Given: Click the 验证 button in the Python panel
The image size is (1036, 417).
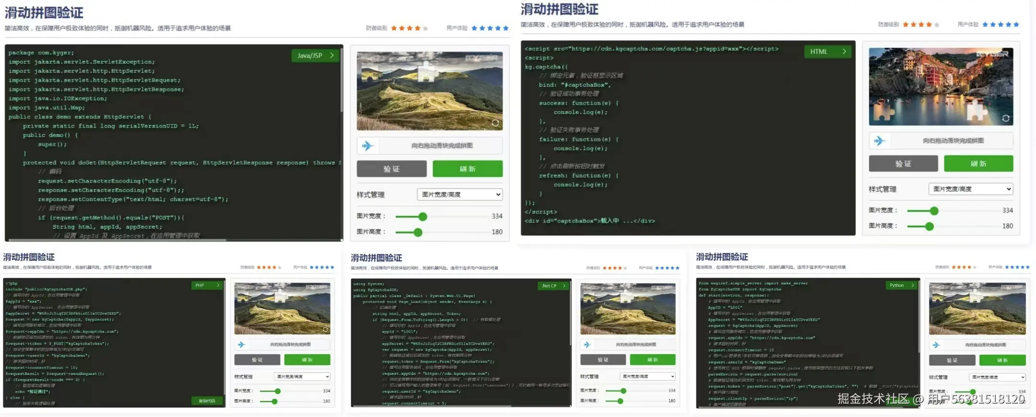Looking at the screenshot, I should click(x=952, y=360).
